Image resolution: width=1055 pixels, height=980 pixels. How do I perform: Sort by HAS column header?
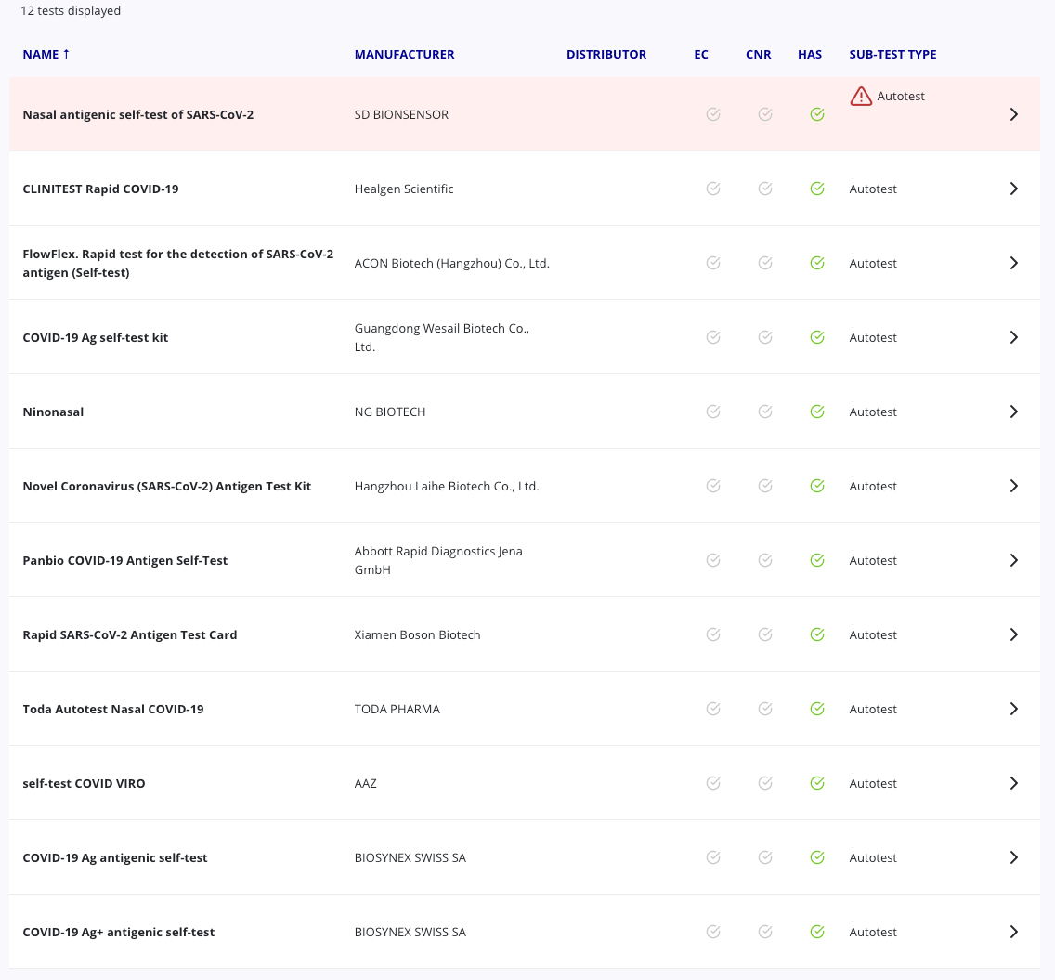[x=810, y=55]
